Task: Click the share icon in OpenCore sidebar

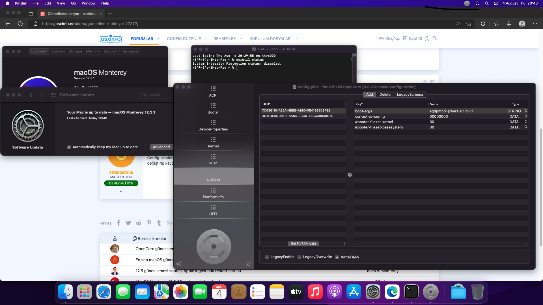Action: 179,264
